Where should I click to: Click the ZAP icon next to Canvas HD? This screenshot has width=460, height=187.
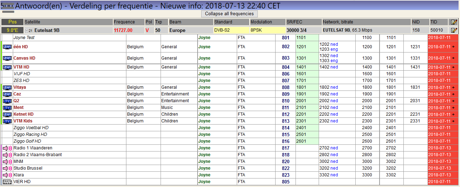pyautogui.click(x=7, y=58)
